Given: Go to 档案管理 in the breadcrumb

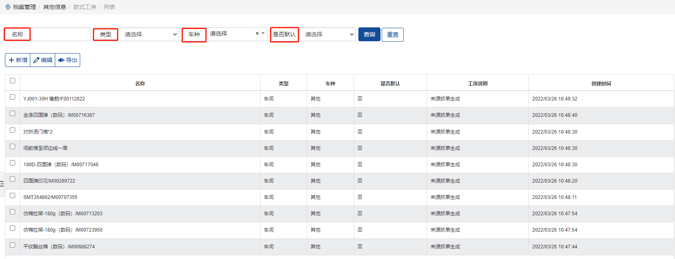Looking at the screenshot, I should [x=25, y=7].
